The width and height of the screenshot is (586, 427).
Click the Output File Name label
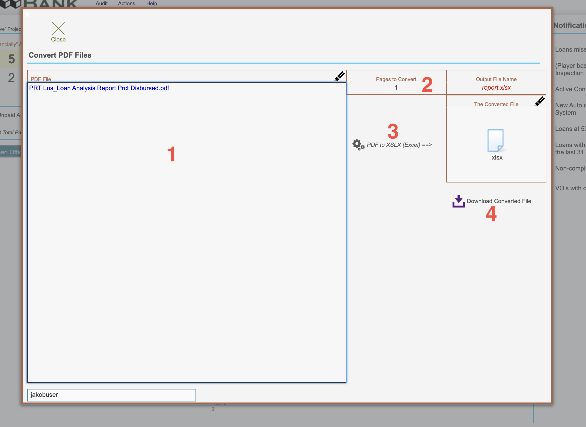pyautogui.click(x=496, y=79)
